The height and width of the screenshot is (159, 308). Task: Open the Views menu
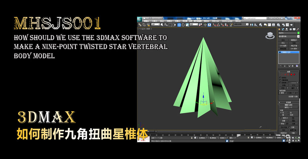coord(169,21)
